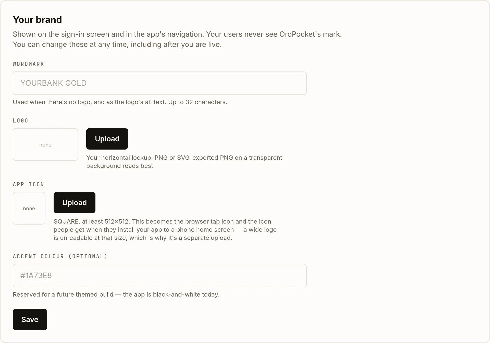
Task: Click the APP ICON section label
Action: (28, 185)
